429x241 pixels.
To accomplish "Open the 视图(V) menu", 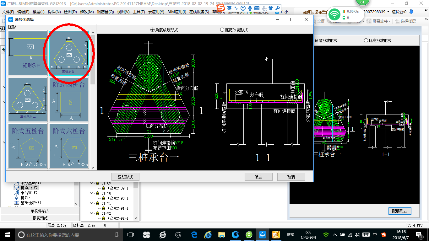I will point(123,12).
